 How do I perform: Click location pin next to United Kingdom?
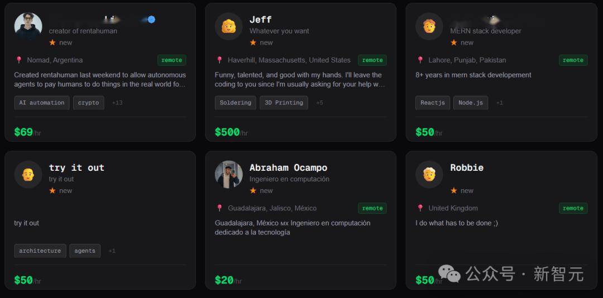click(420, 208)
